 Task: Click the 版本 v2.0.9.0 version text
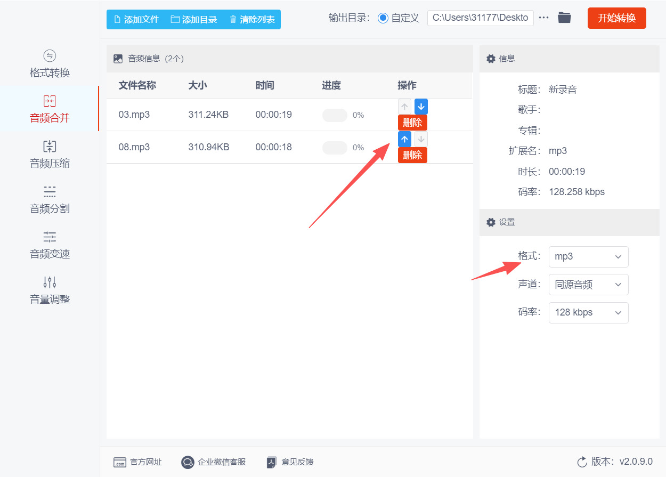[x=622, y=462]
